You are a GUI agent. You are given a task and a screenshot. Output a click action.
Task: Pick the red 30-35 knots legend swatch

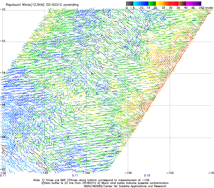[175, 3]
